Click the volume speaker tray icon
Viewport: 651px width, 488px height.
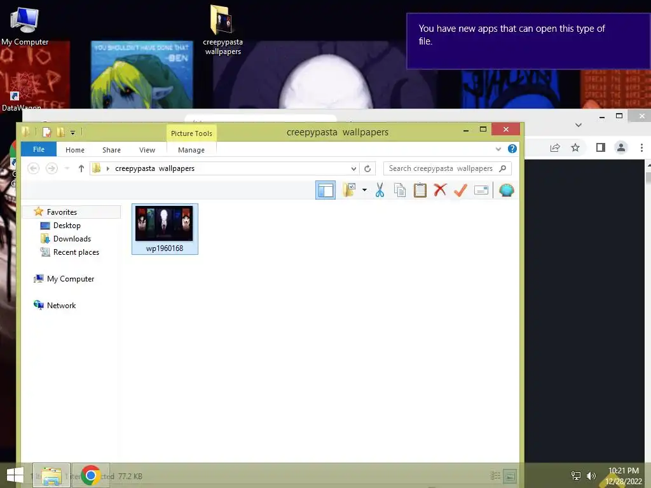(591, 475)
